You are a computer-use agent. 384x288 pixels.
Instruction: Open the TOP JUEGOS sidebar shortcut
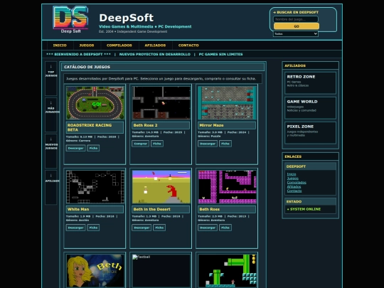point(51,78)
